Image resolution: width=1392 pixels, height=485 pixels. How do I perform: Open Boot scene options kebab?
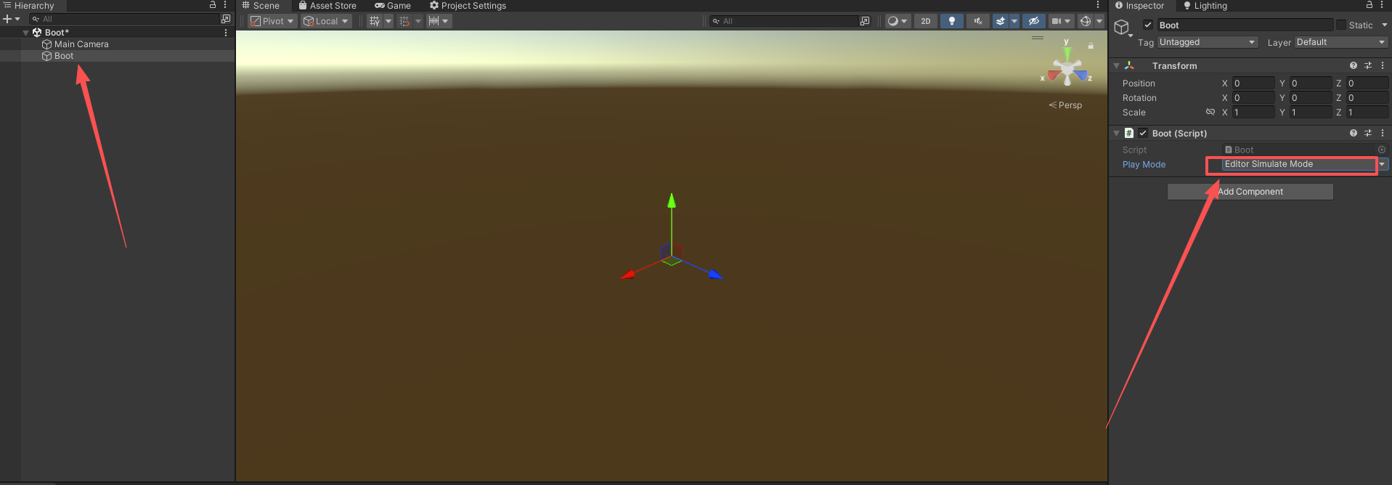click(226, 33)
